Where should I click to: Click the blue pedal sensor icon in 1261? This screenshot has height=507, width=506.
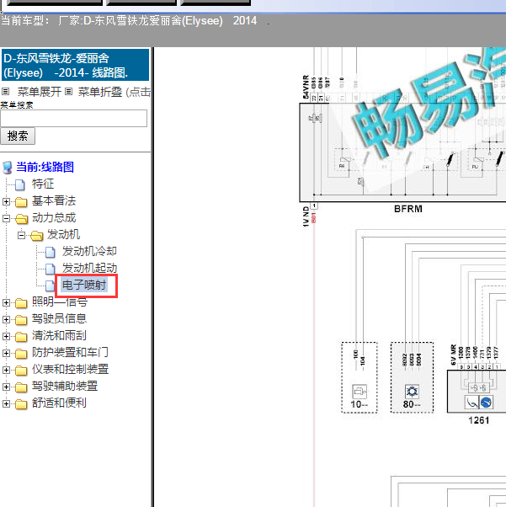(x=486, y=403)
